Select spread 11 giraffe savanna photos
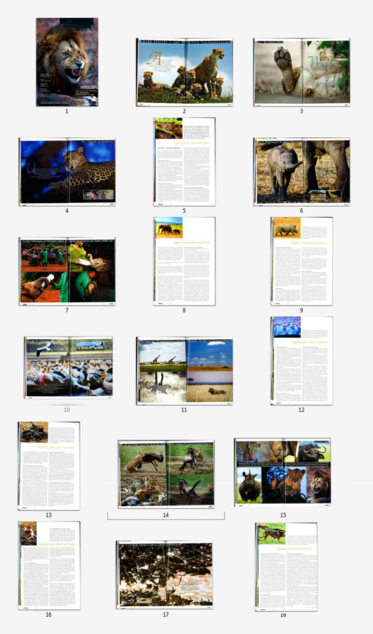Image resolution: width=373 pixels, height=634 pixels. (x=184, y=371)
